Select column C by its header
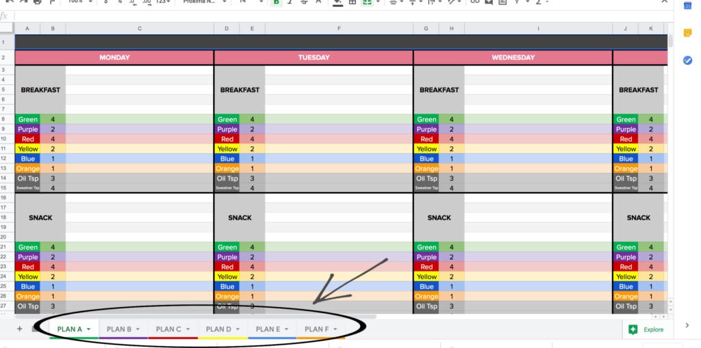 point(140,29)
